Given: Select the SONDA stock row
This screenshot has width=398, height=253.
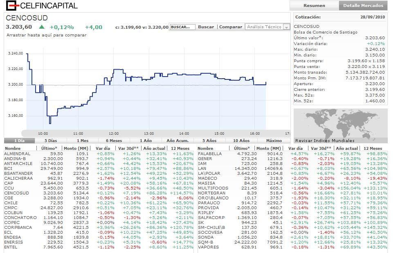Looking at the screenshot, I should (x=292, y=237).
